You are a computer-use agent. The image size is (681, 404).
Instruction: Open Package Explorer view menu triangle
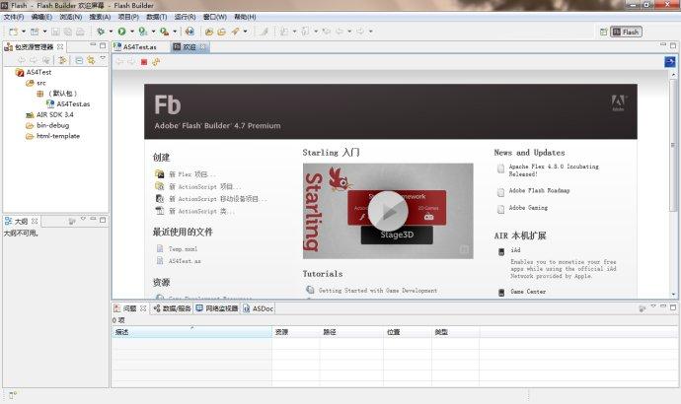[103, 58]
